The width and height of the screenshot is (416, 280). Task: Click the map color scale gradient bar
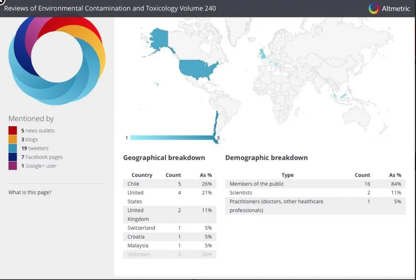[x=172, y=138]
